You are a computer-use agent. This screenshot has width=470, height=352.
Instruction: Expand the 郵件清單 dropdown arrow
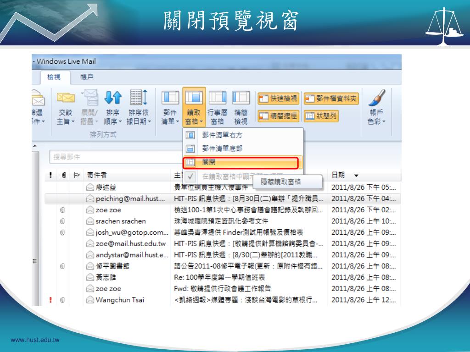click(178, 121)
